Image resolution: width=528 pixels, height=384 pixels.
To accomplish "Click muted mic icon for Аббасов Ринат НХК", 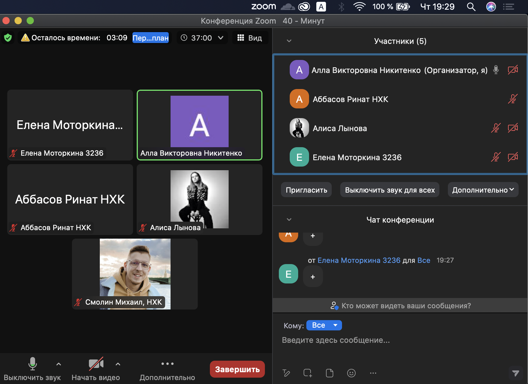I will [x=513, y=99].
